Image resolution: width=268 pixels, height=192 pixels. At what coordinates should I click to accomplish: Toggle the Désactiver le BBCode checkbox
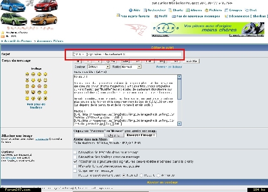[x=74, y=152]
